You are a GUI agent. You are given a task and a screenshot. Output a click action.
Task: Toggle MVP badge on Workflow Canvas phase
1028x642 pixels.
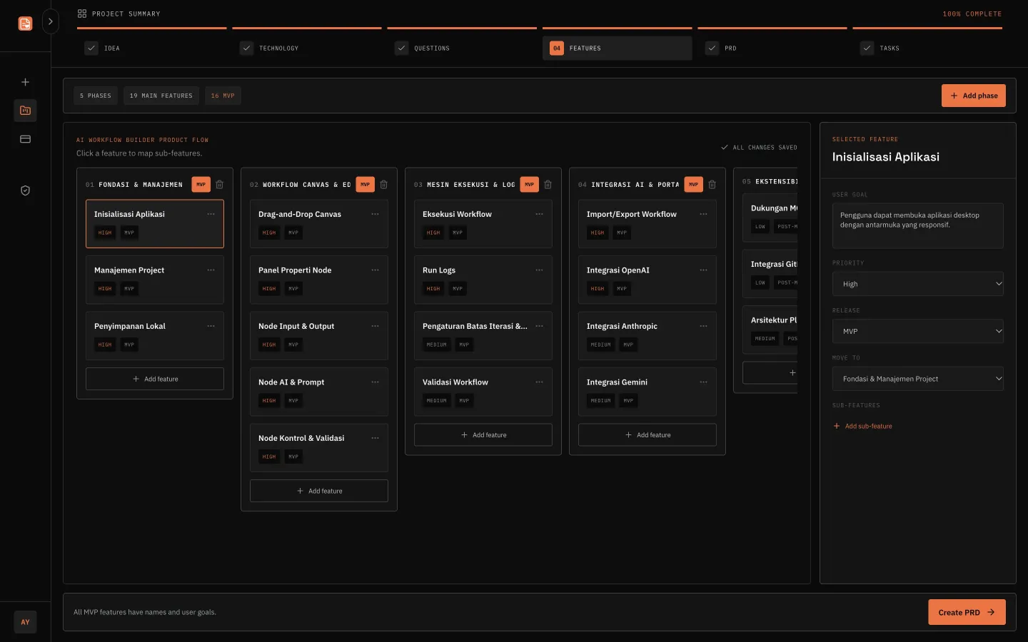pyautogui.click(x=365, y=184)
